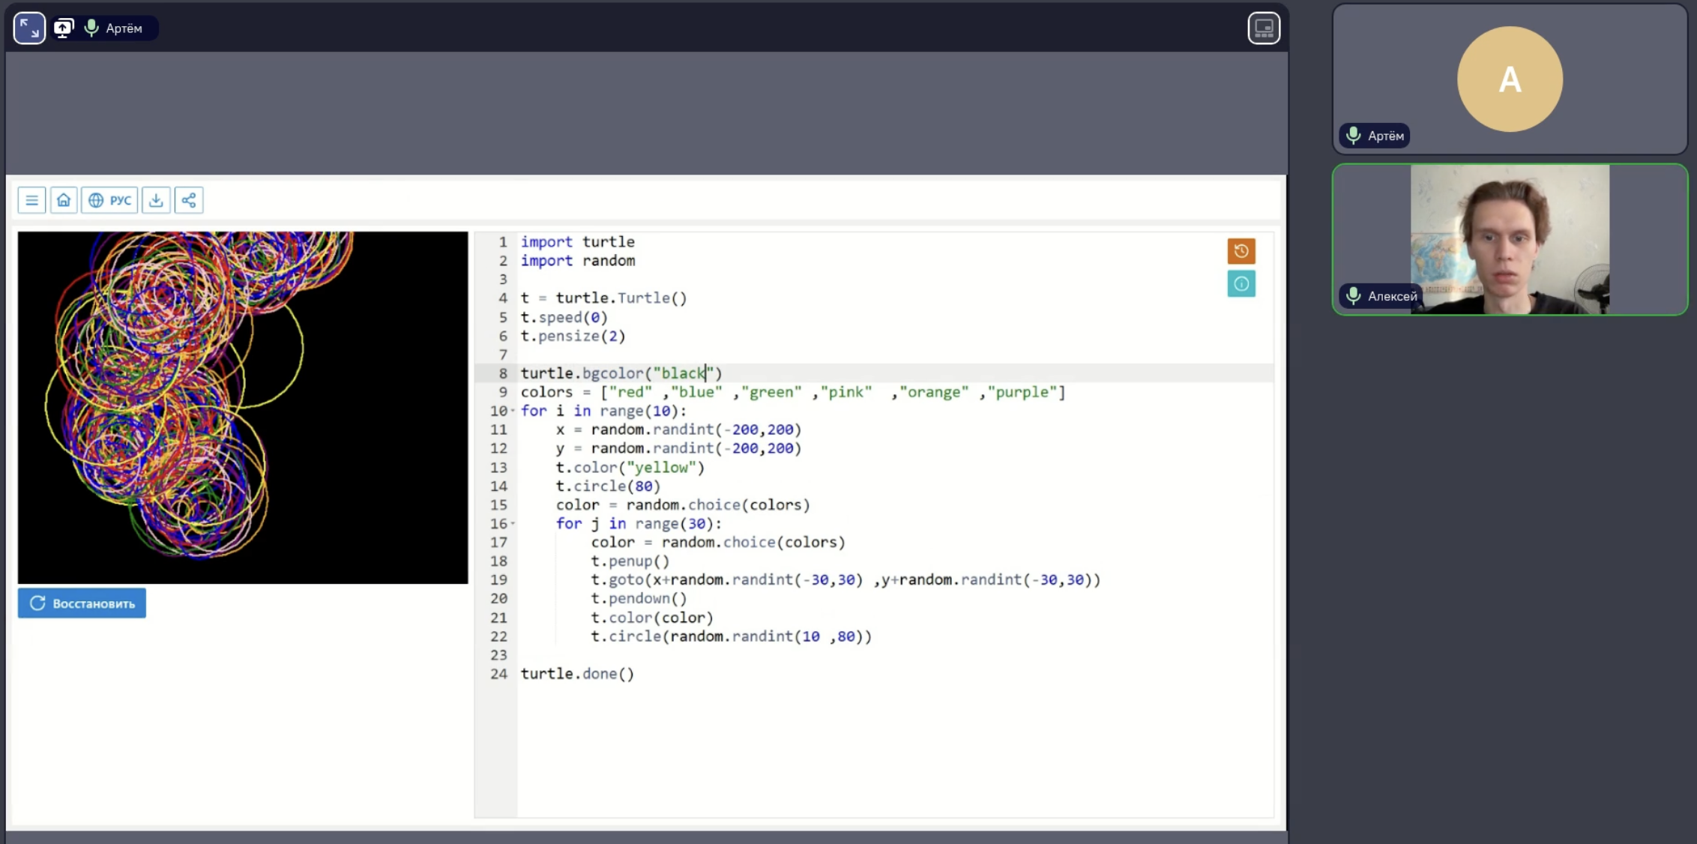
Task: Click the Восстановить button
Action: point(82,603)
